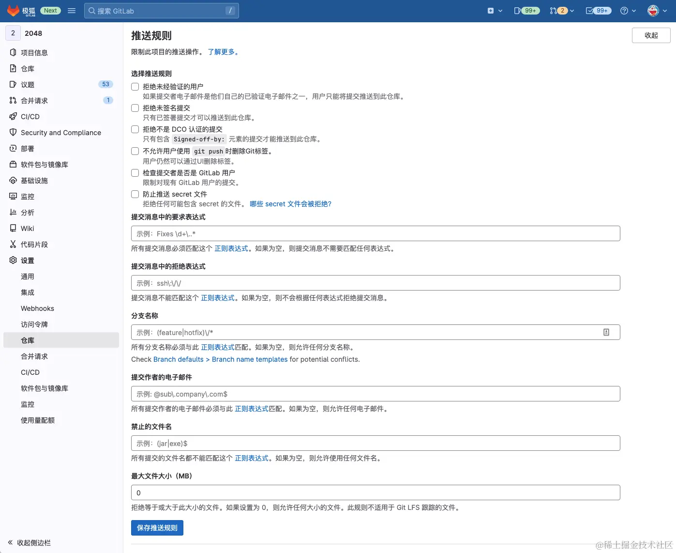Click the user avatar icon

[x=653, y=11]
